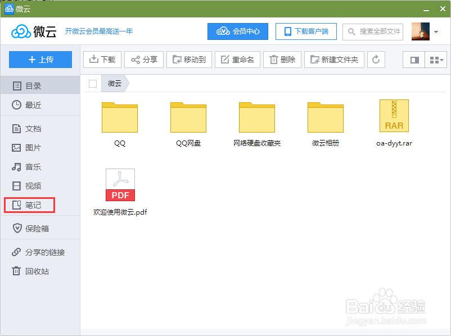Select the QQ网盘 folder icon
This screenshot has height=336, width=451.
[x=188, y=117]
